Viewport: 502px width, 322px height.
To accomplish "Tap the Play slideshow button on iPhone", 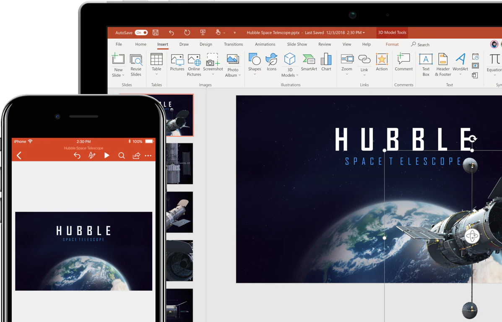I will [107, 156].
